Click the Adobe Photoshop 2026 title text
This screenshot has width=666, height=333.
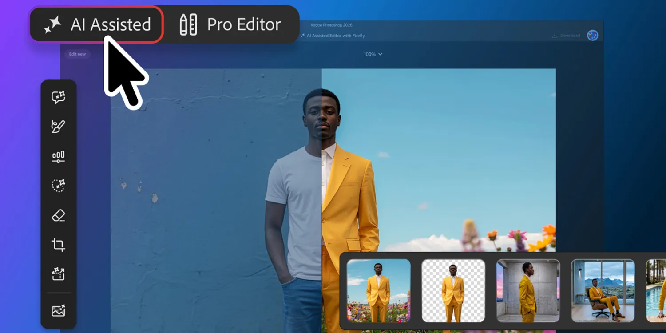[331, 25]
